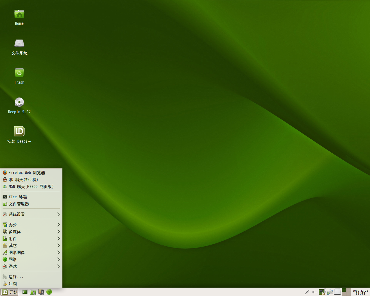The height and width of the screenshot is (296, 370).
Task: Click the green globe browser launcher in the panel
Action: (49, 292)
